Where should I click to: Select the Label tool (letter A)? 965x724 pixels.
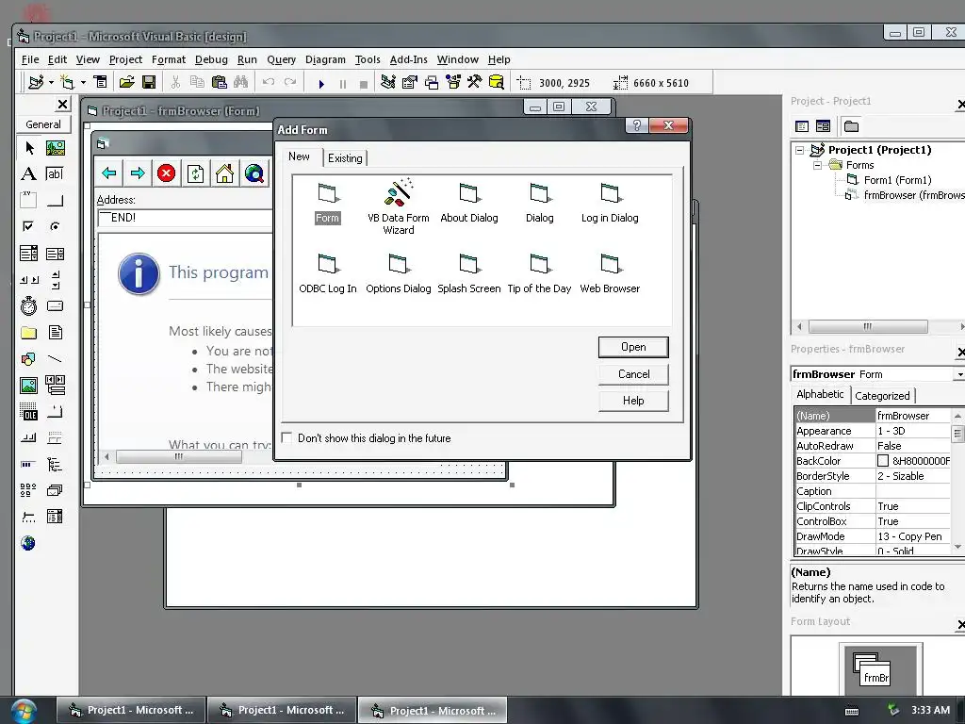[29, 174]
